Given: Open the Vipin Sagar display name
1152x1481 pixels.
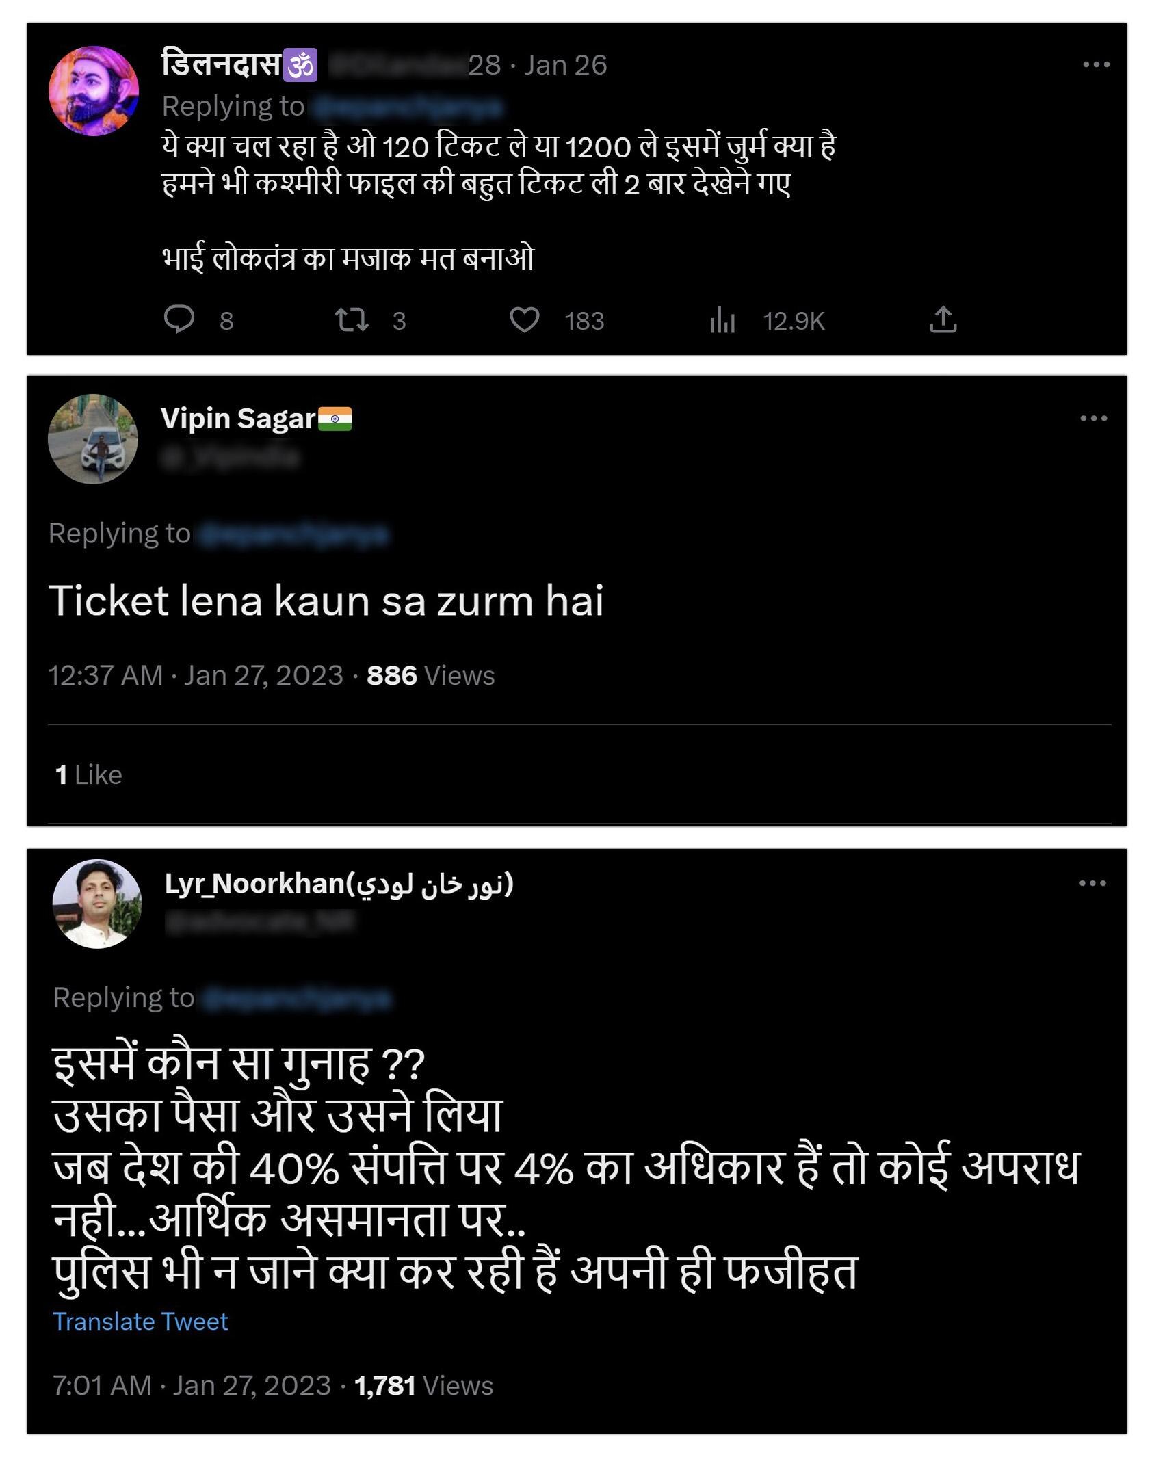Looking at the screenshot, I should (238, 419).
